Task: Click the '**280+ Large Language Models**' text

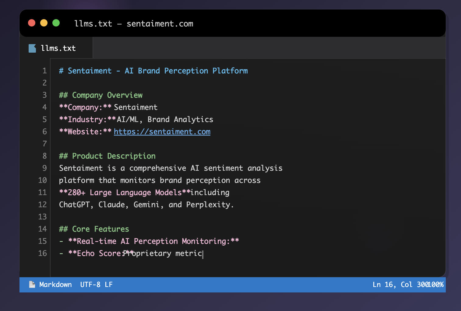Action: 125,193
